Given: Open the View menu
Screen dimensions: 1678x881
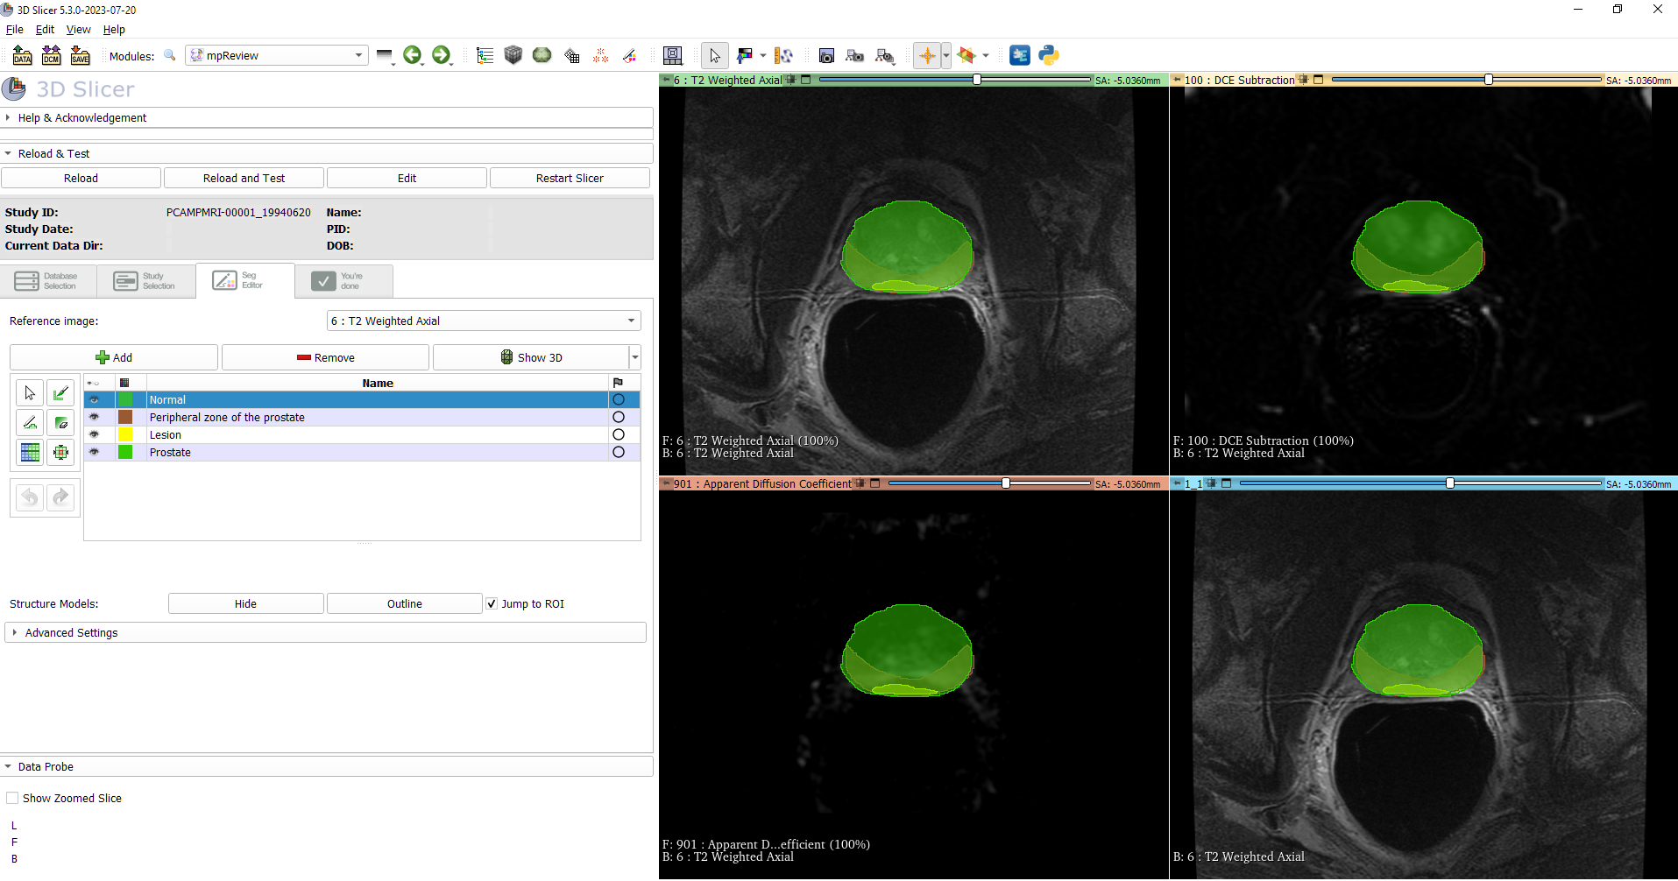Looking at the screenshot, I should 78,30.
